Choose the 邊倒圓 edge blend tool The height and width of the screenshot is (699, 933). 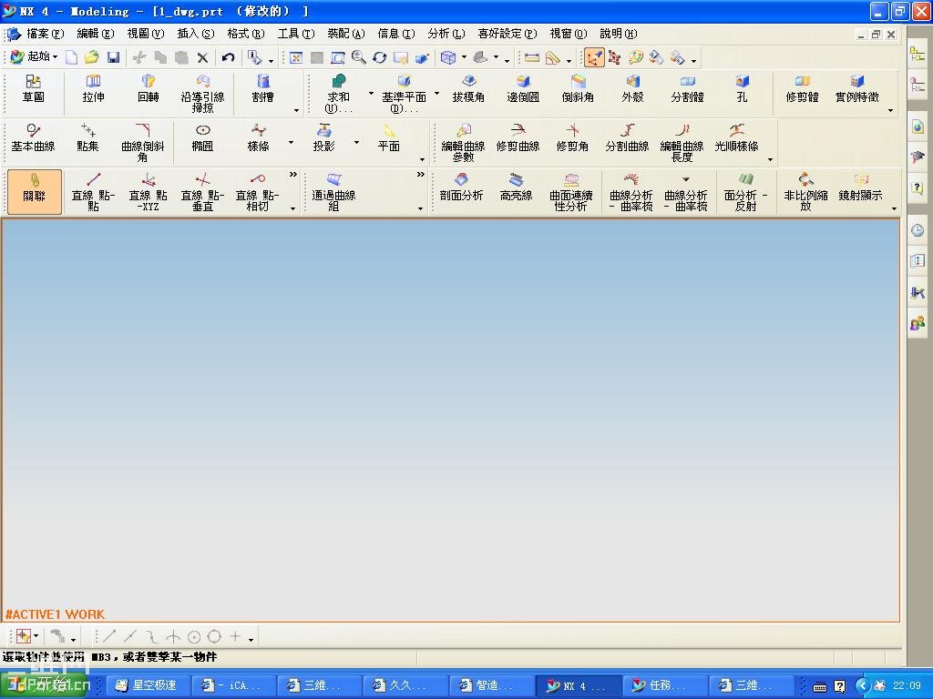(523, 89)
